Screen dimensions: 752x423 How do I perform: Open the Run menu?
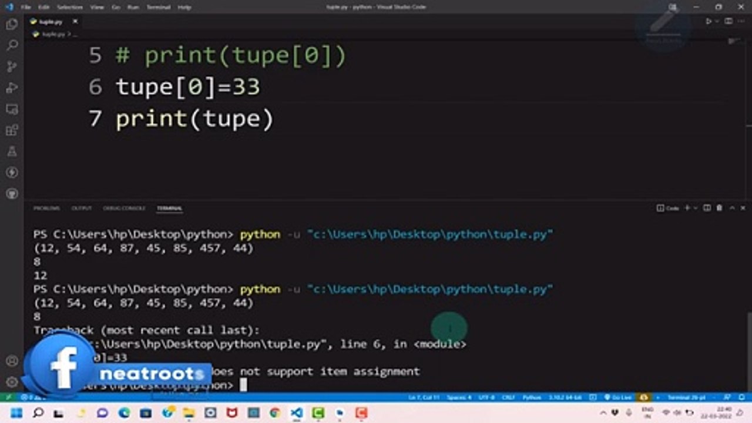pyautogui.click(x=133, y=7)
